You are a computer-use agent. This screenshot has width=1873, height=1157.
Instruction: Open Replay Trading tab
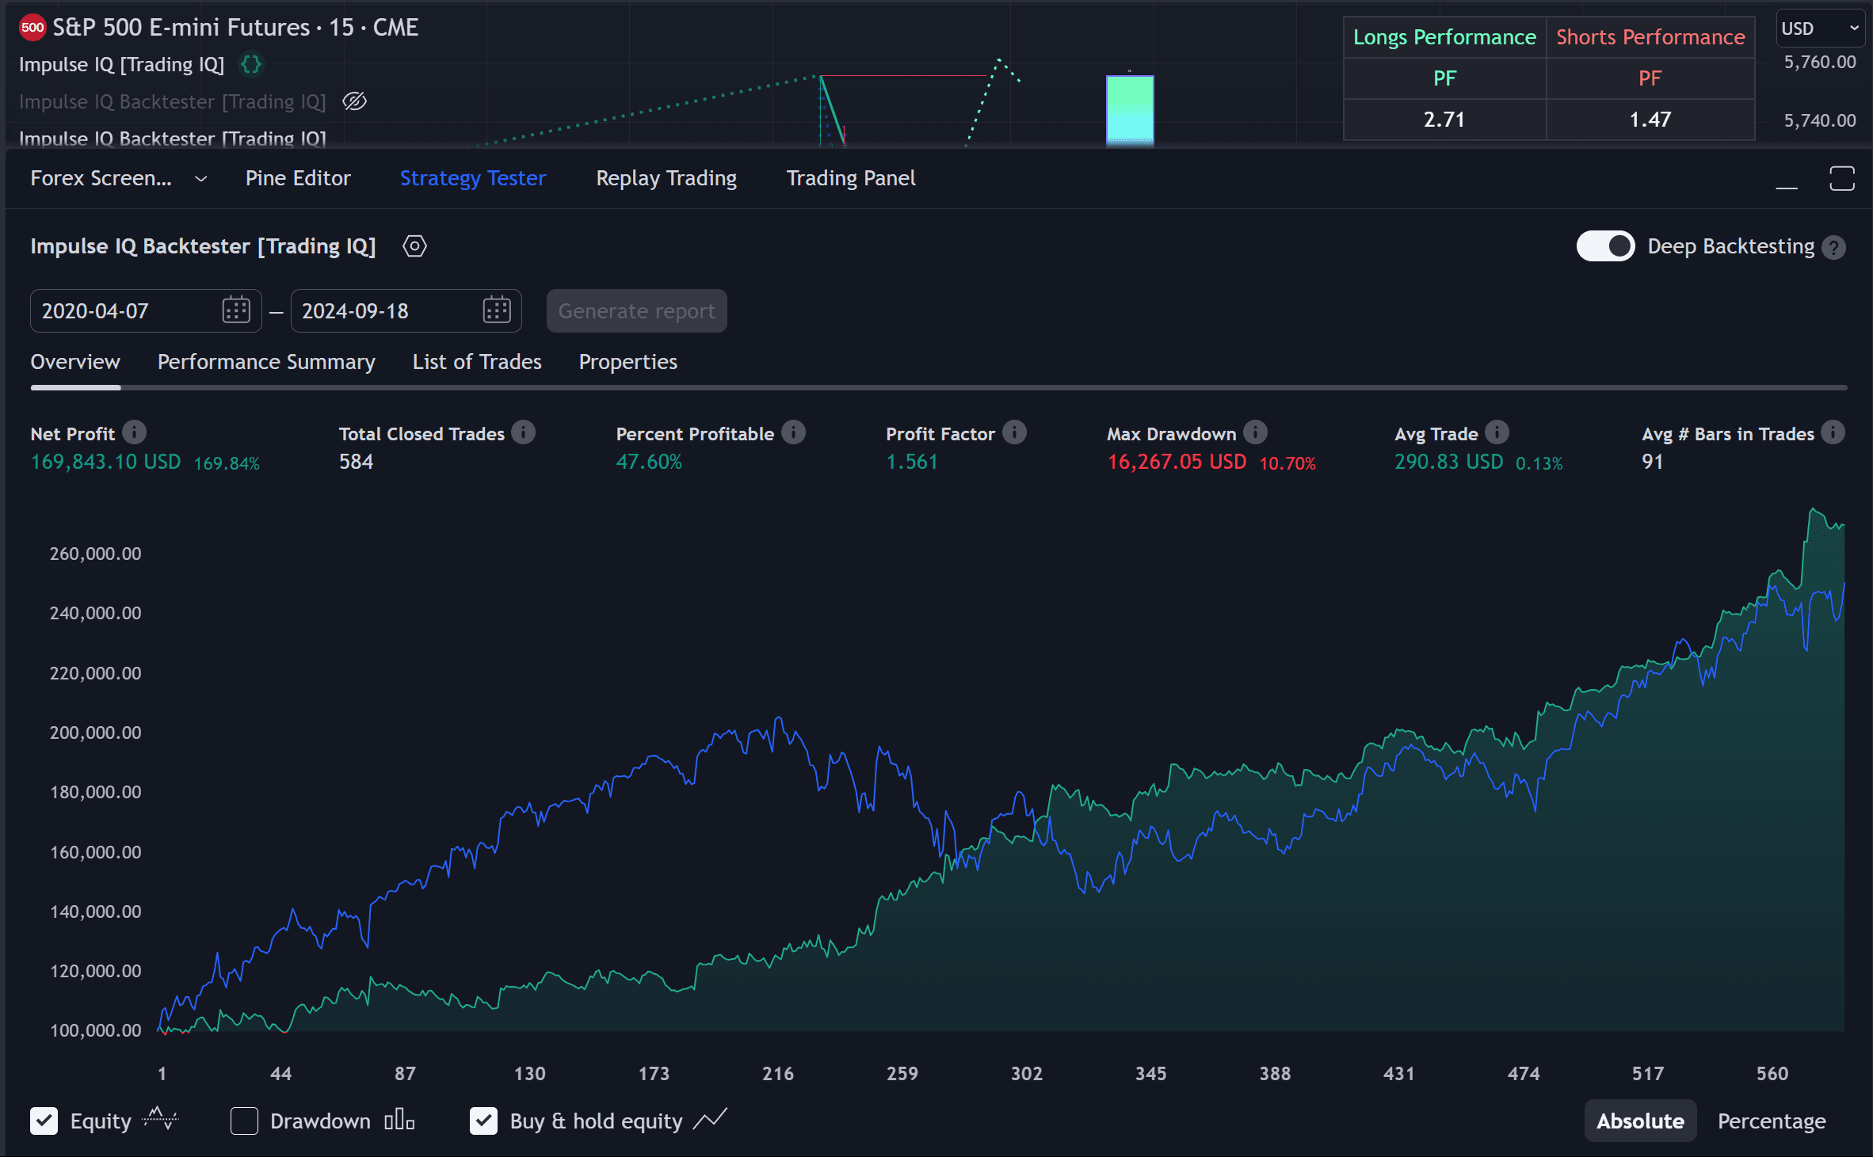tap(666, 178)
